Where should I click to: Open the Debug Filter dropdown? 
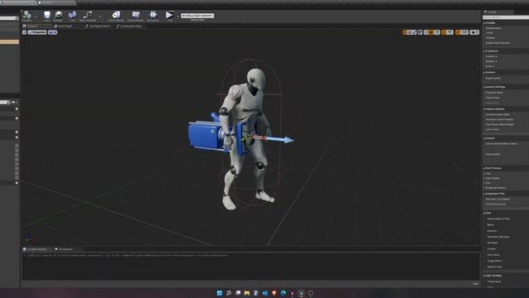click(x=198, y=16)
